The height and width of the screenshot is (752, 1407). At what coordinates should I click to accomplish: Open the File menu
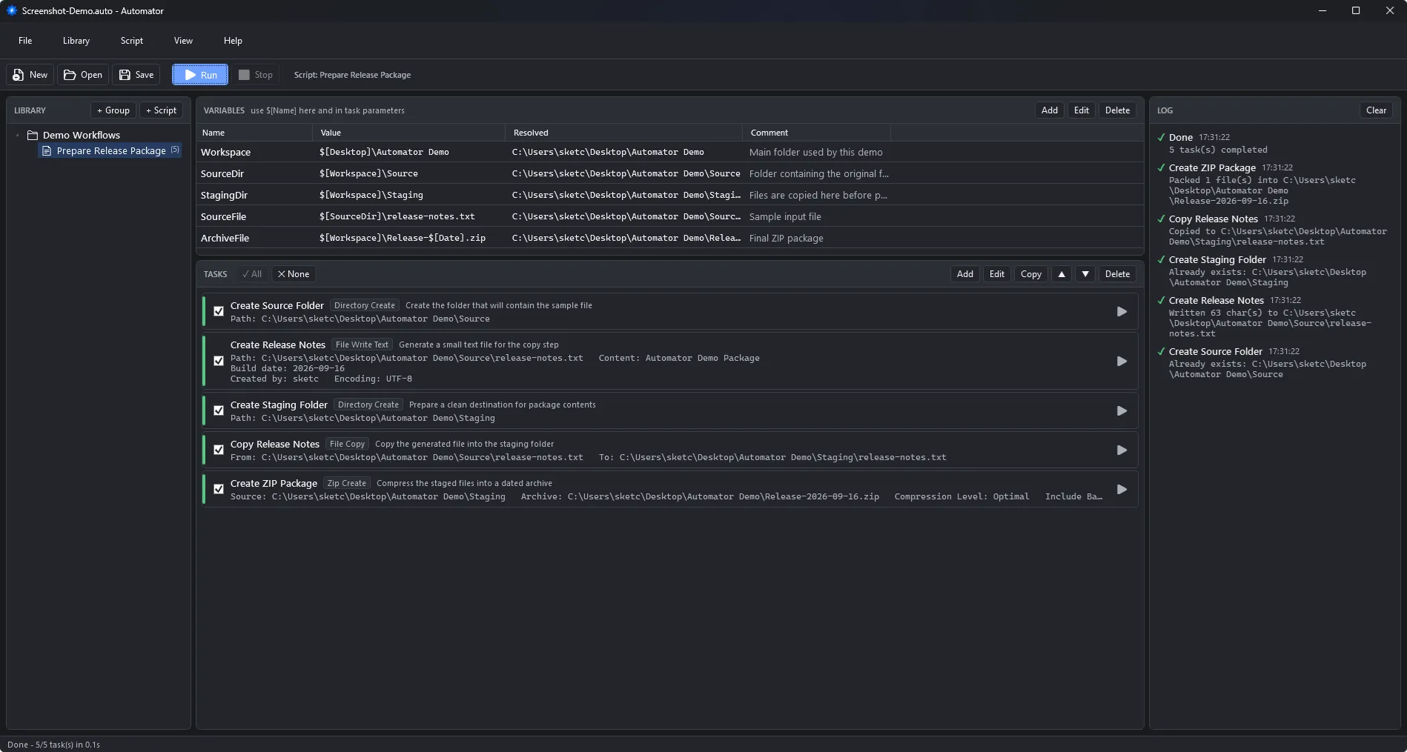(x=25, y=41)
